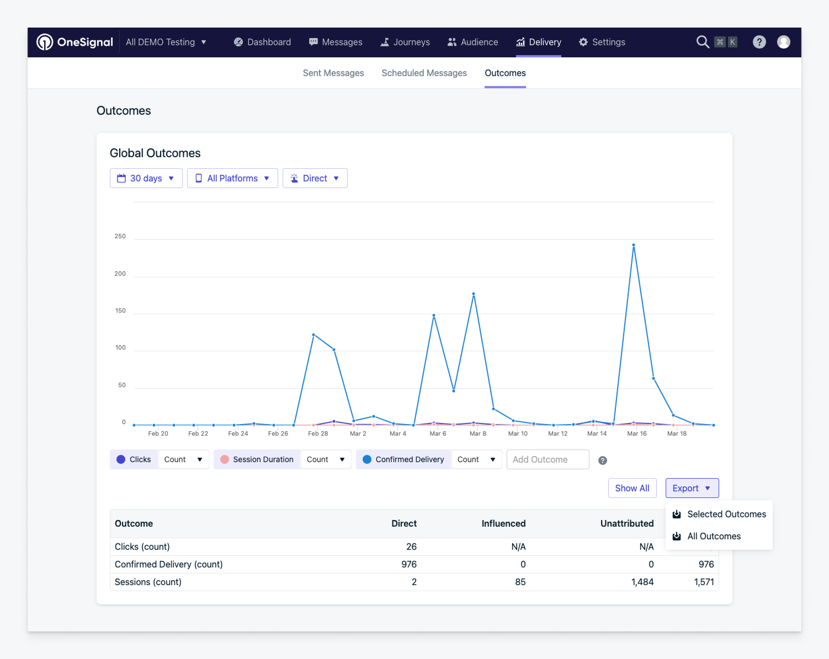Viewport: 829px width, 659px height.
Task: Click the Settings gear icon
Action: [583, 42]
